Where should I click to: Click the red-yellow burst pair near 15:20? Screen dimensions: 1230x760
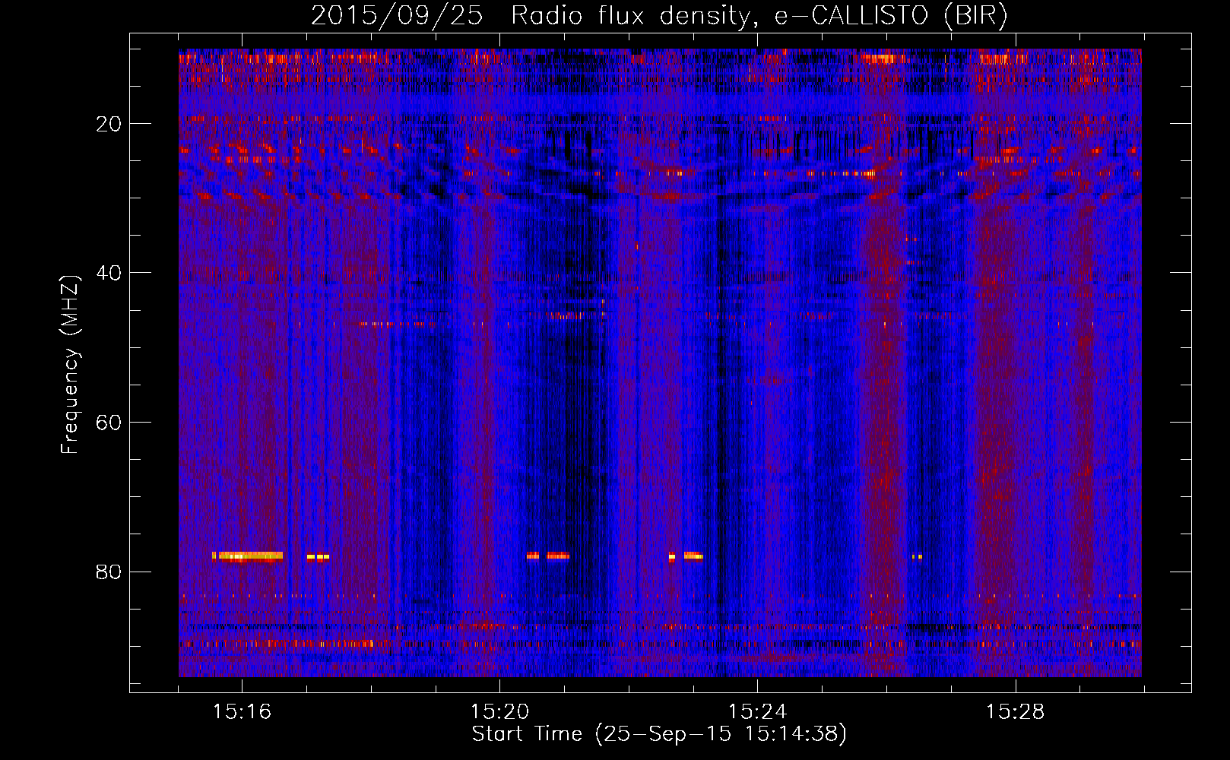548,556
